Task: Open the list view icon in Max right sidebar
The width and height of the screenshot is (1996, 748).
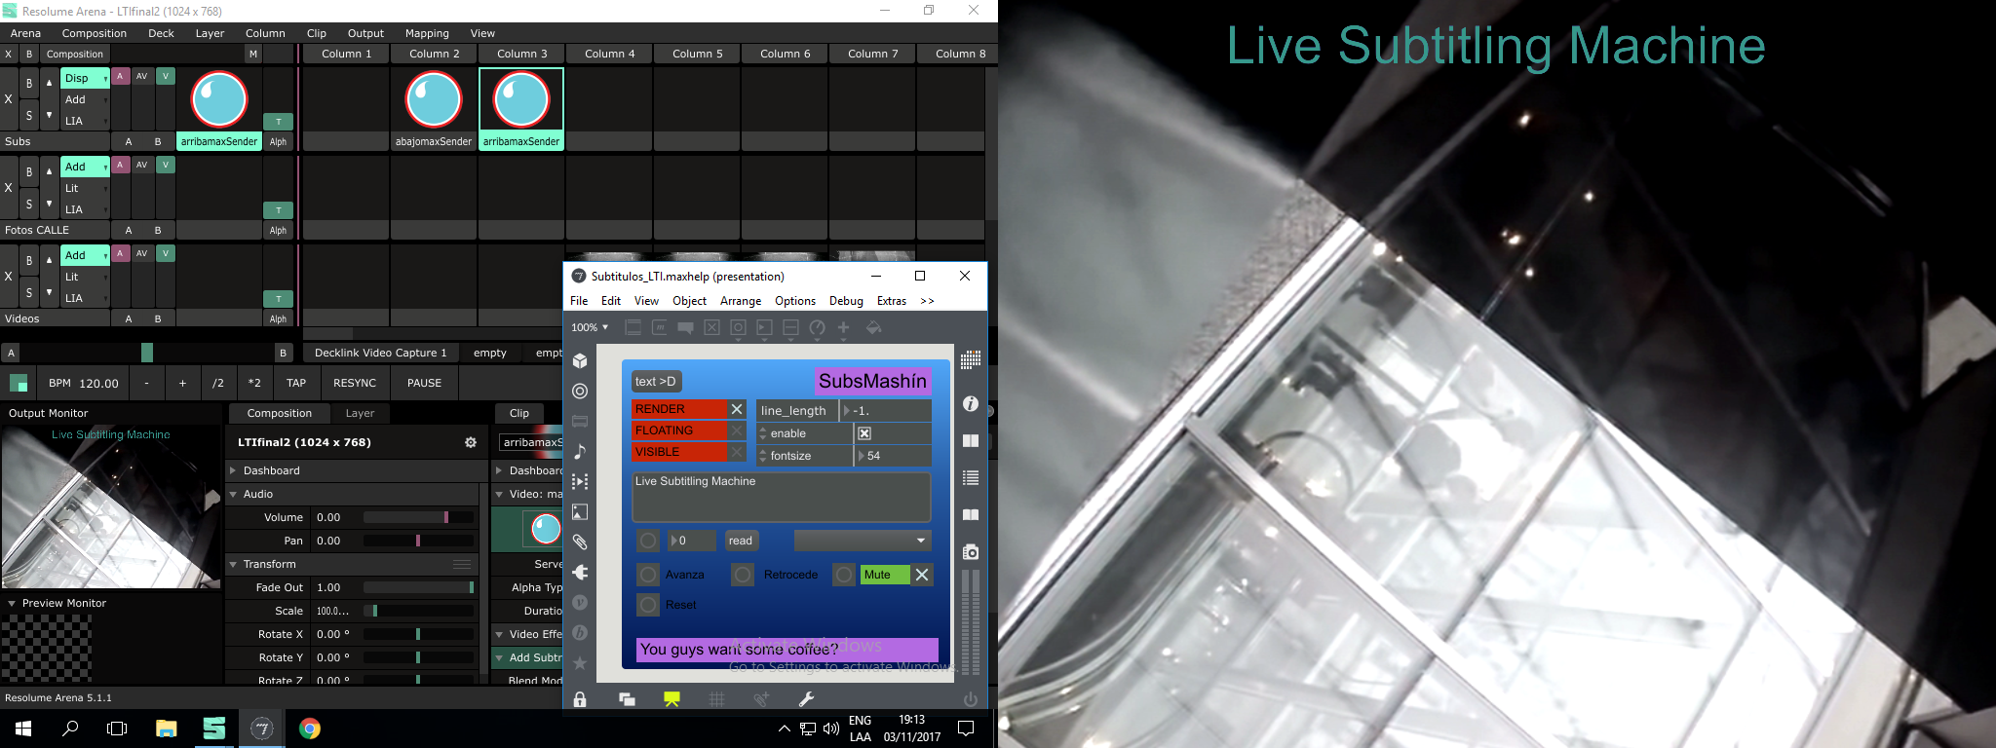Action: pyautogui.click(x=970, y=477)
